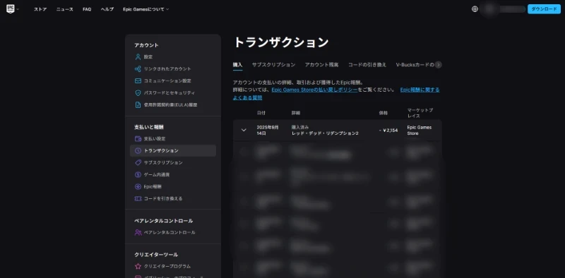This screenshot has height=278, width=565.
Task: Expand the レッド・デッド・リデンプション2 transaction row
Action: pos(244,130)
